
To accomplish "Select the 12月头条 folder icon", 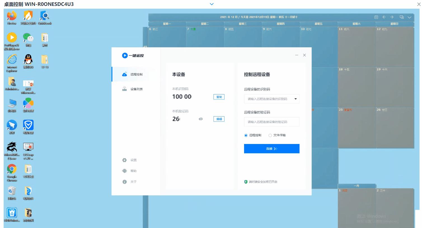I will (x=28, y=171).
